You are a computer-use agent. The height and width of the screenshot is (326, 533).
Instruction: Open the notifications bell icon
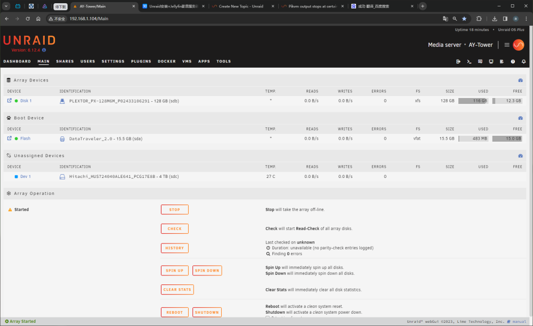523,61
